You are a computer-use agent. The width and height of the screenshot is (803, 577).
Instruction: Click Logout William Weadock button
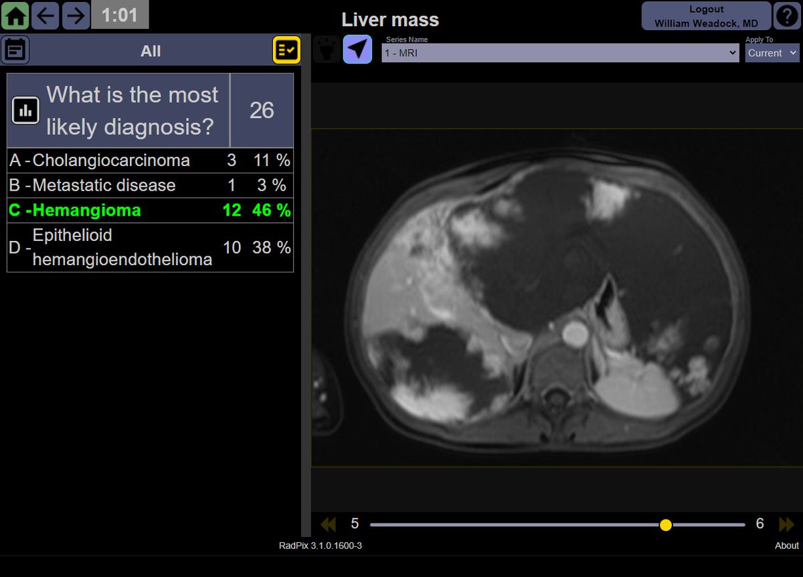point(706,16)
